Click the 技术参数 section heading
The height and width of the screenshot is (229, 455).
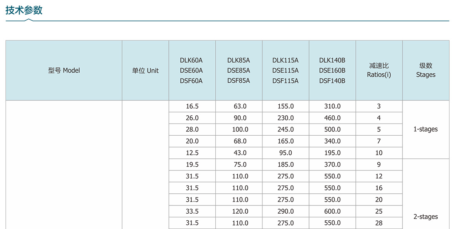[24, 11]
